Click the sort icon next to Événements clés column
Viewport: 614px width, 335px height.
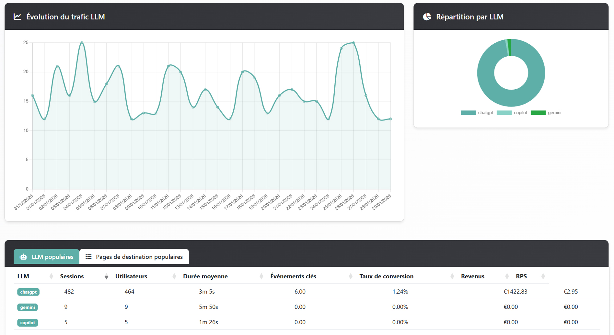351,276
